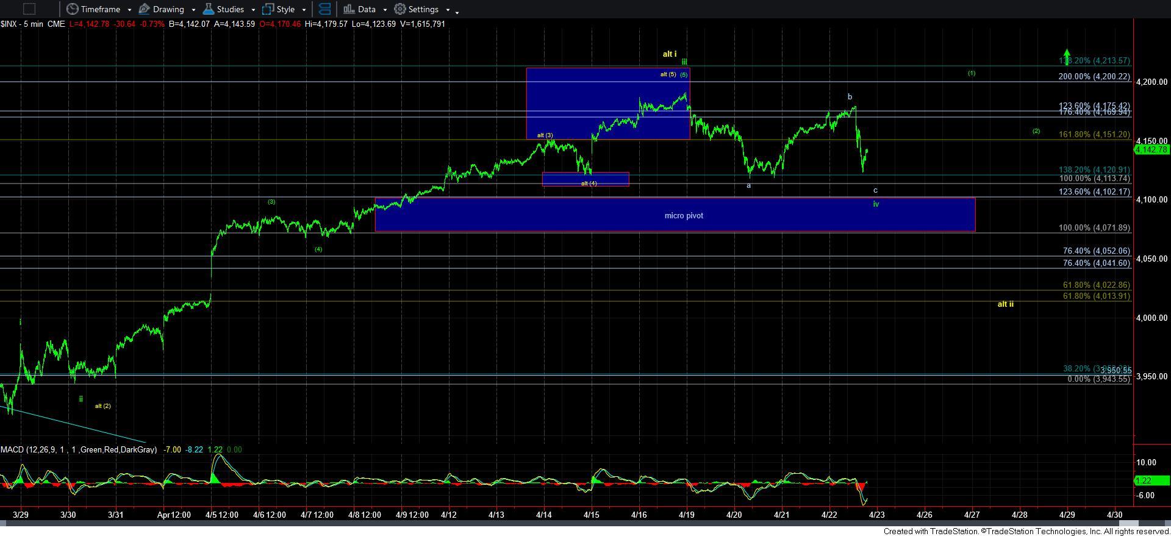Click the '4/19' date axis label
This screenshot has height=536, width=1171.
click(x=687, y=515)
